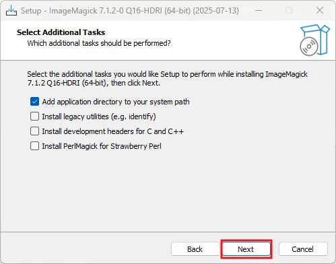The height and width of the screenshot is (264, 336).
Task: Cancel the ImageMagick installation
Action: point(303,249)
